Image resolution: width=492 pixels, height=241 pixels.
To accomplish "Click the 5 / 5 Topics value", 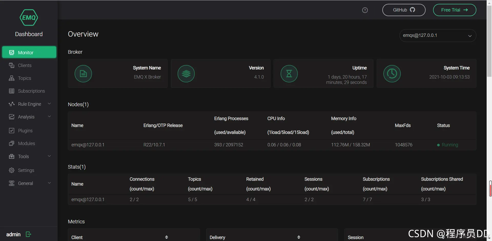I will click(x=192, y=200).
